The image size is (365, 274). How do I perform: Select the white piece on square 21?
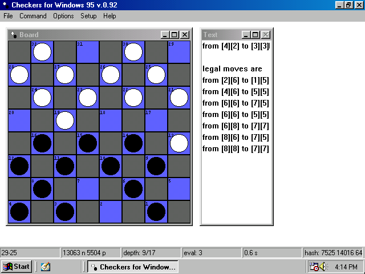tap(179, 98)
